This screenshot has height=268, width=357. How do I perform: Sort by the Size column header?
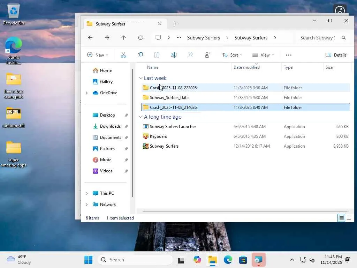coord(329,67)
